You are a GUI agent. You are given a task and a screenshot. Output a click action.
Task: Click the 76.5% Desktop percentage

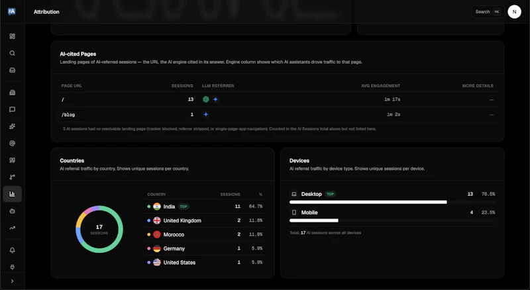(x=488, y=194)
